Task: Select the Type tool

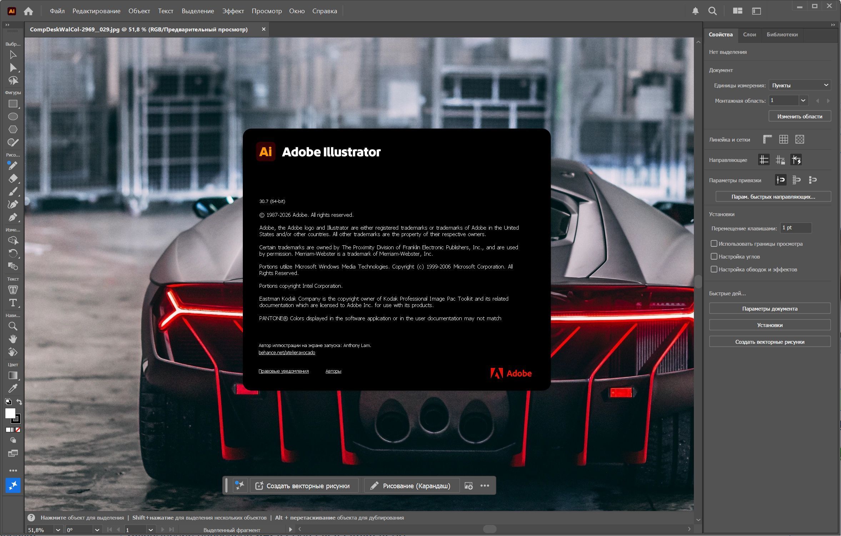Action: tap(13, 303)
